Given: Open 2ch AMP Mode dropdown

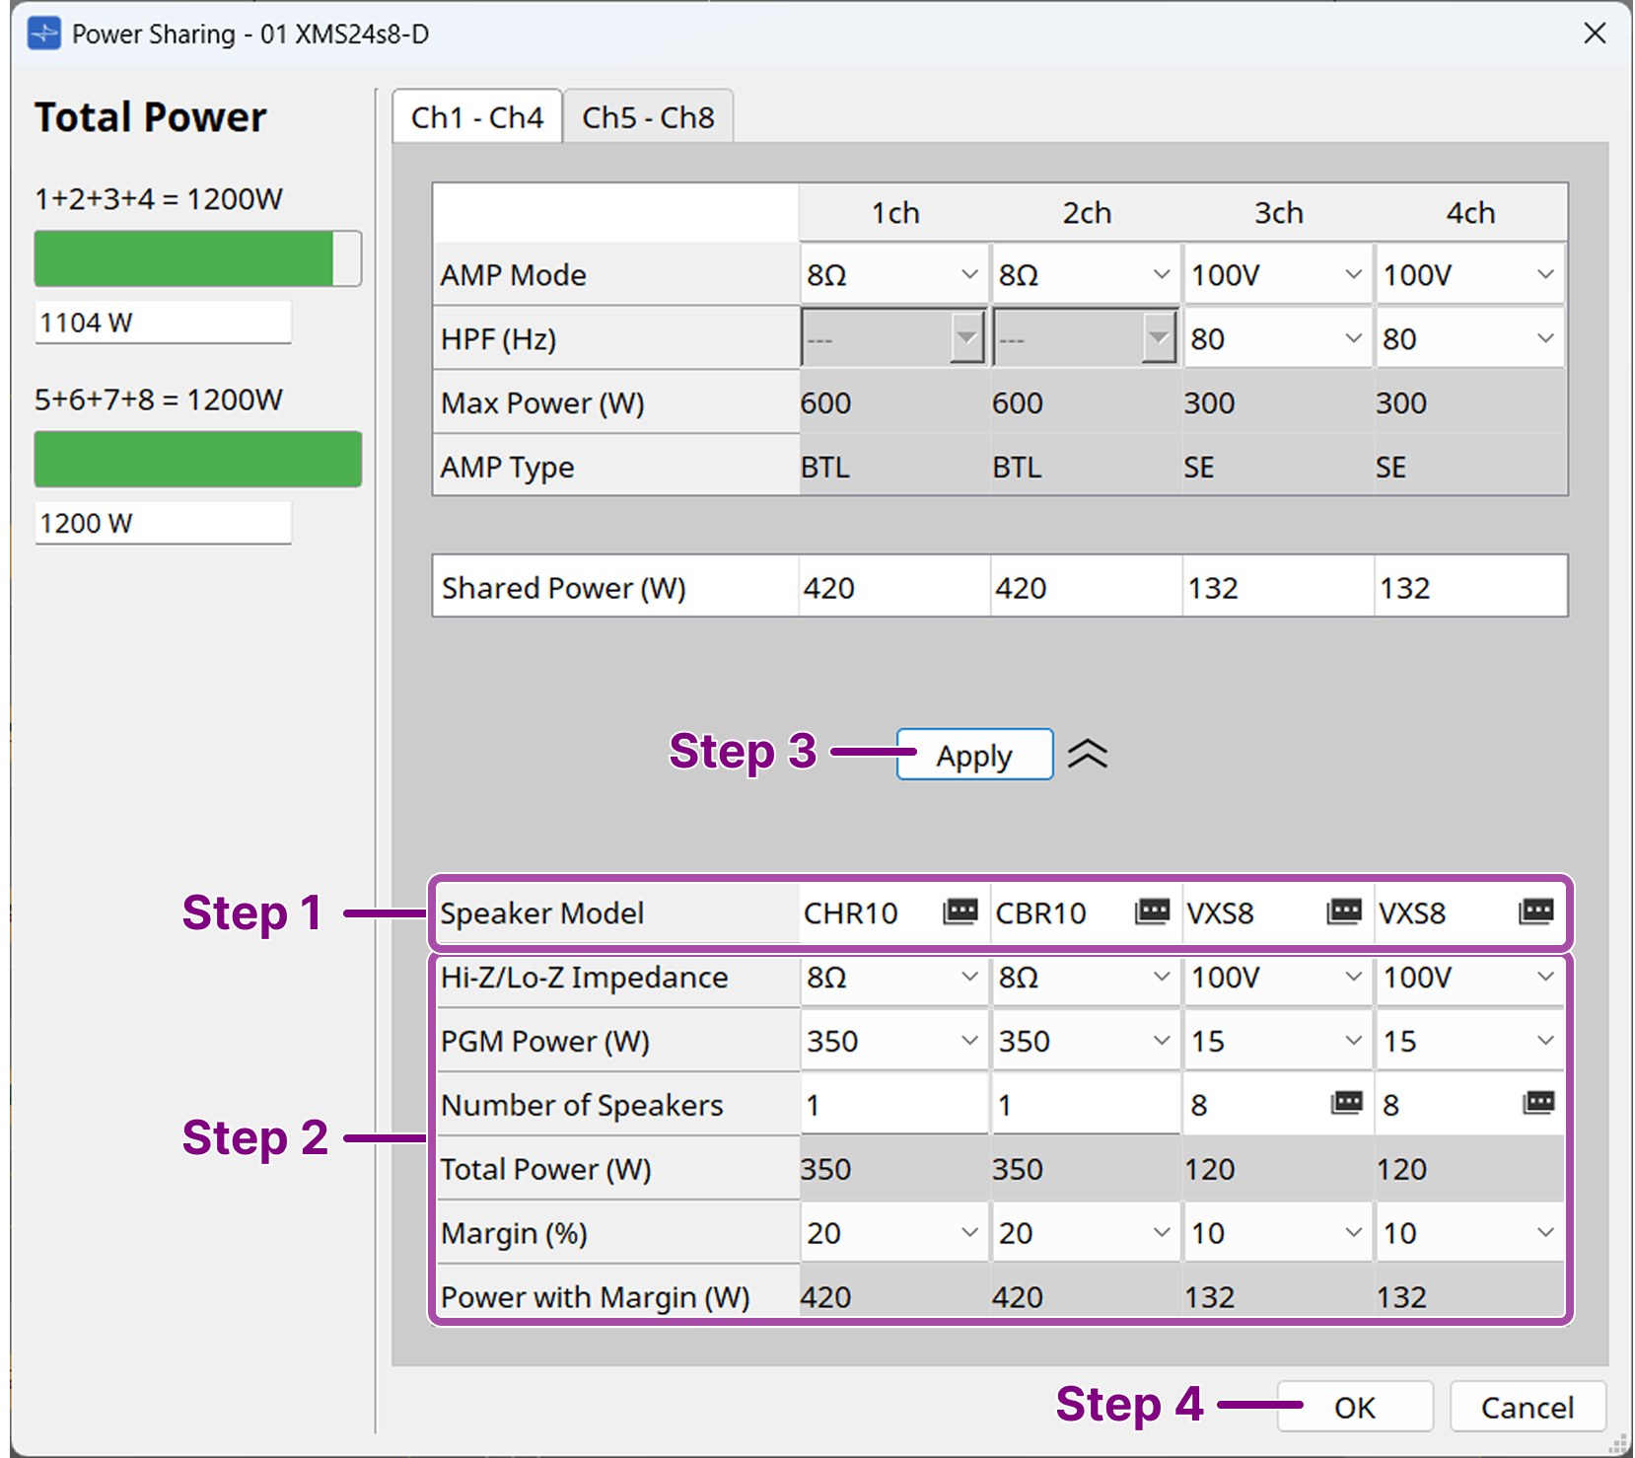Looking at the screenshot, I should tap(1086, 274).
